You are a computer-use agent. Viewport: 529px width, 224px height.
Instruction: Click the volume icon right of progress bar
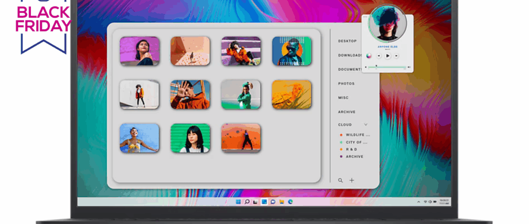(409, 67)
